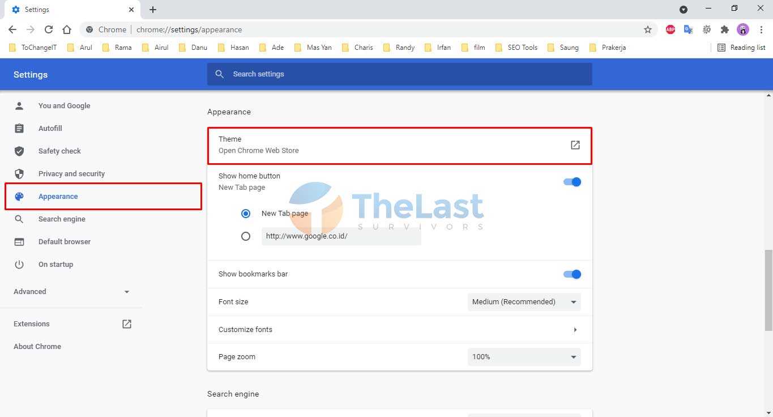Click the page vertical scrollbar

pyautogui.click(x=768, y=290)
